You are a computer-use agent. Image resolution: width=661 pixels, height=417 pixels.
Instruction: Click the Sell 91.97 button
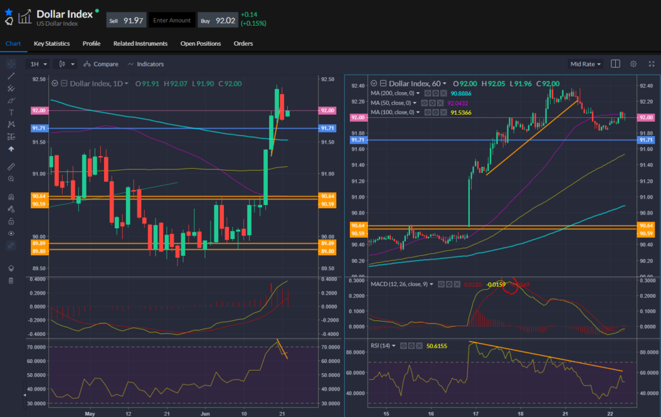pyautogui.click(x=126, y=20)
